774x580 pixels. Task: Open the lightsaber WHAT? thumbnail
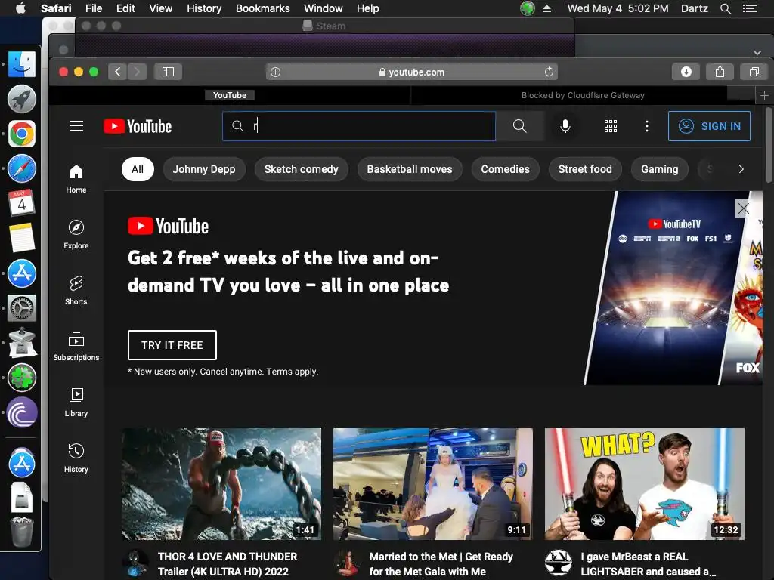[645, 484]
